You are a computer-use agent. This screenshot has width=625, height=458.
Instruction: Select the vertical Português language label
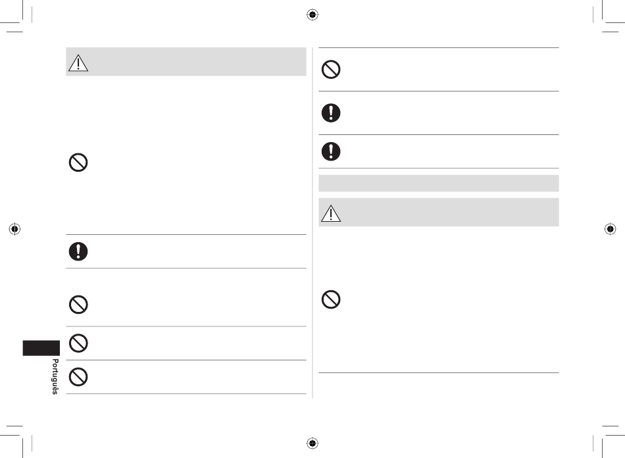click(x=55, y=376)
